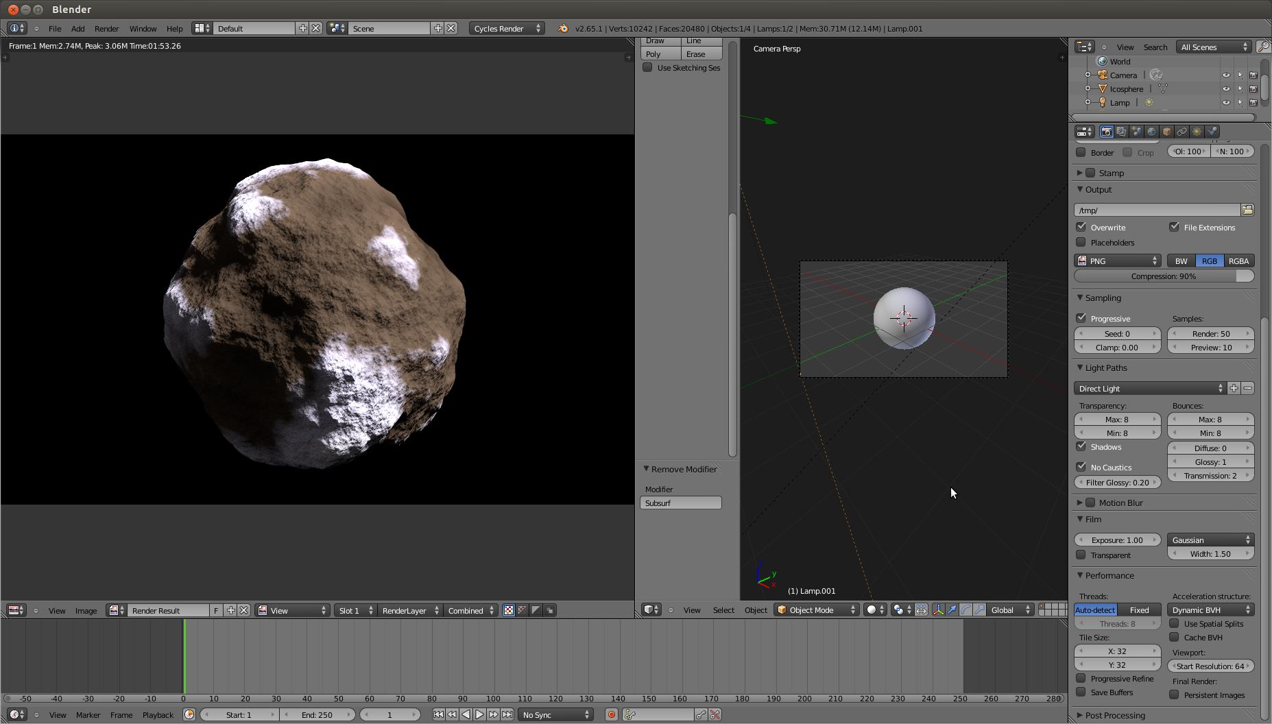The height and width of the screenshot is (724, 1272).
Task: Open the Render menu
Action: coord(106,28)
